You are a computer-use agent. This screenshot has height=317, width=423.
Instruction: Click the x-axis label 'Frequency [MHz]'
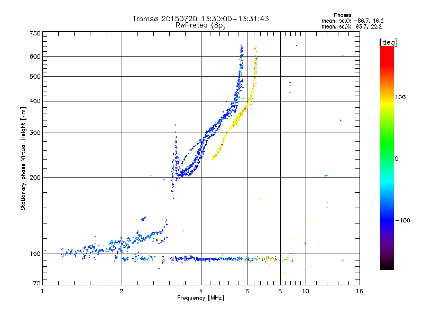(x=200, y=298)
